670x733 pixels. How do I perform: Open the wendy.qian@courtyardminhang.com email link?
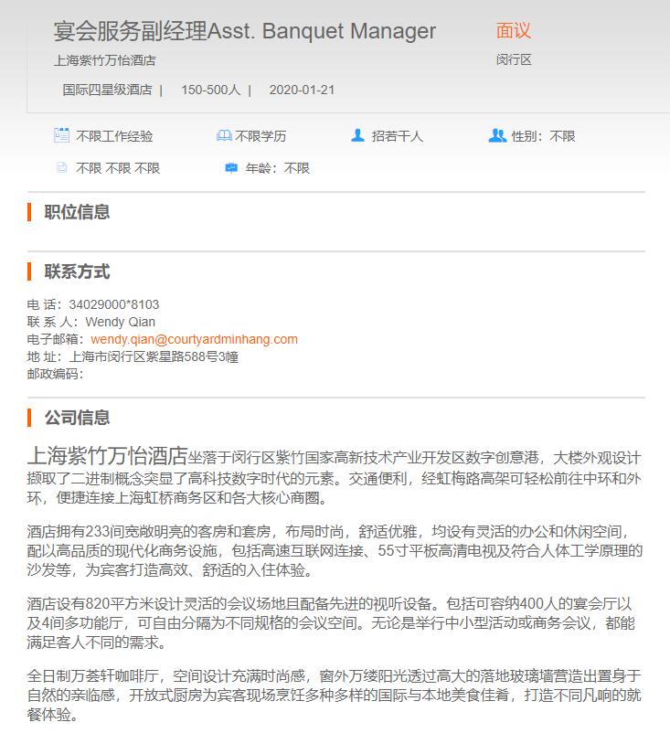click(194, 339)
